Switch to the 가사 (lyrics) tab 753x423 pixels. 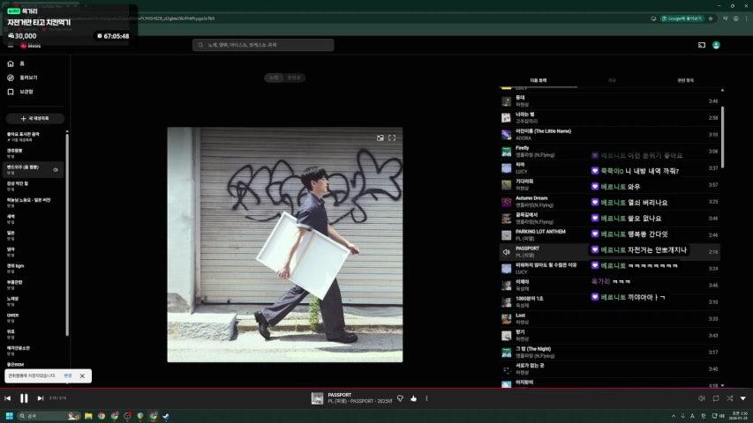click(x=611, y=80)
